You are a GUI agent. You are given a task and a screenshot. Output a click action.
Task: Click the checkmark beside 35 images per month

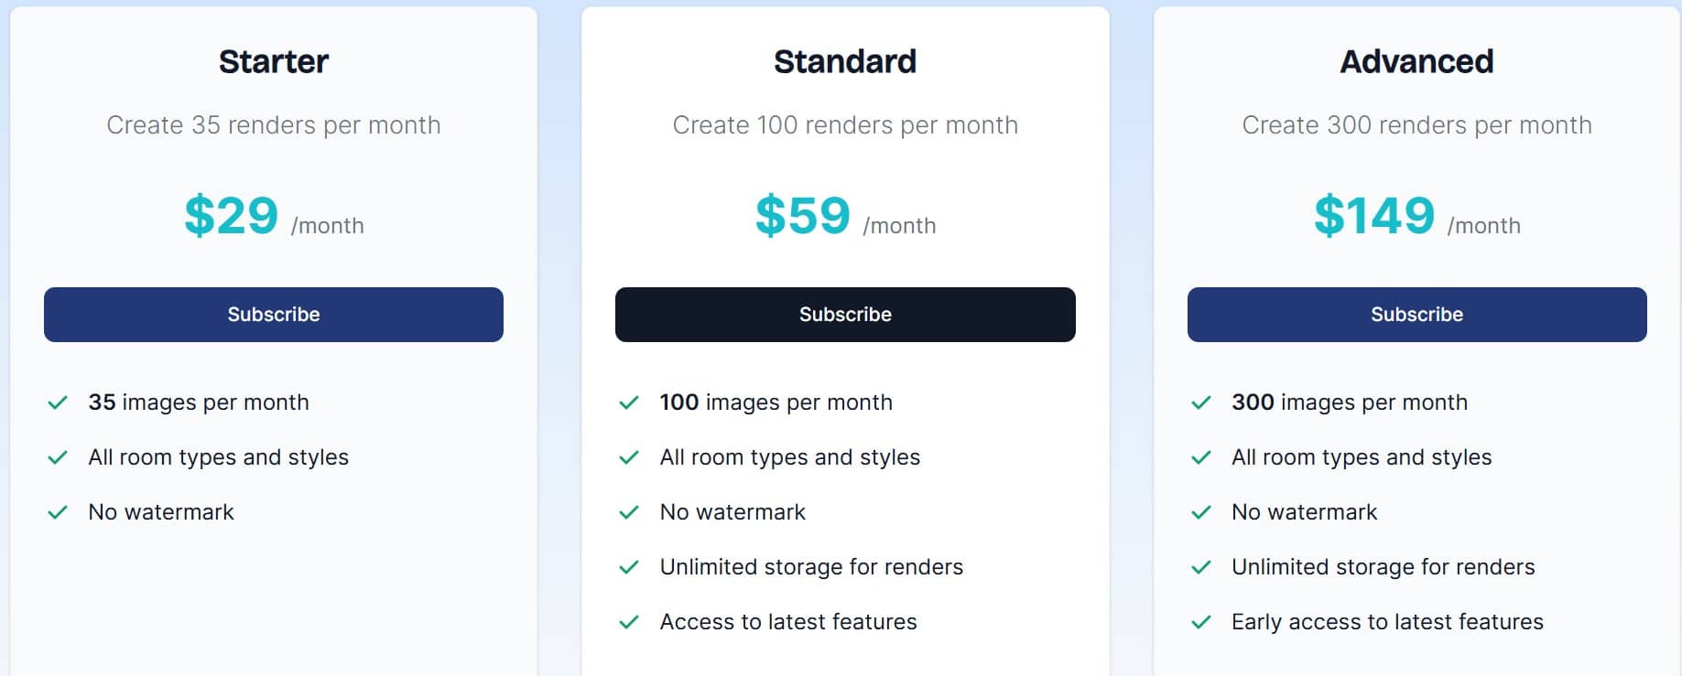pyautogui.click(x=58, y=402)
